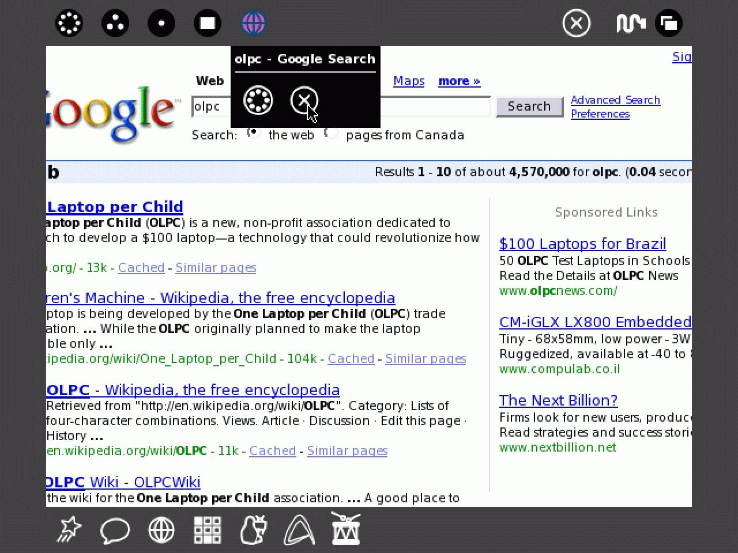Open Similar pages for One_Laptop_per_Child result
Image resolution: width=738 pixels, height=553 pixels.
pyautogui.click(x=426, y=359)
